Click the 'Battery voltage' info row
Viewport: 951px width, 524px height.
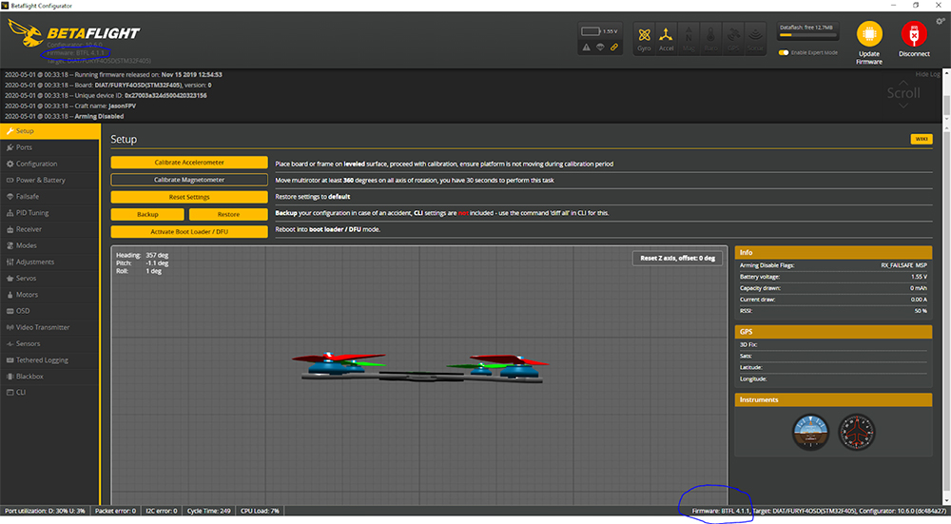[x=833, y=277]
